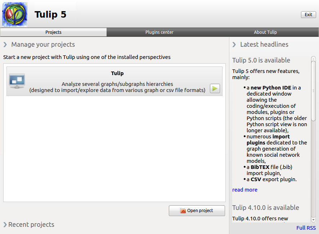Click the Tulip 4.10.0 is available headline
The width and height of the screenshot is (319, 234).
(266, 208)
